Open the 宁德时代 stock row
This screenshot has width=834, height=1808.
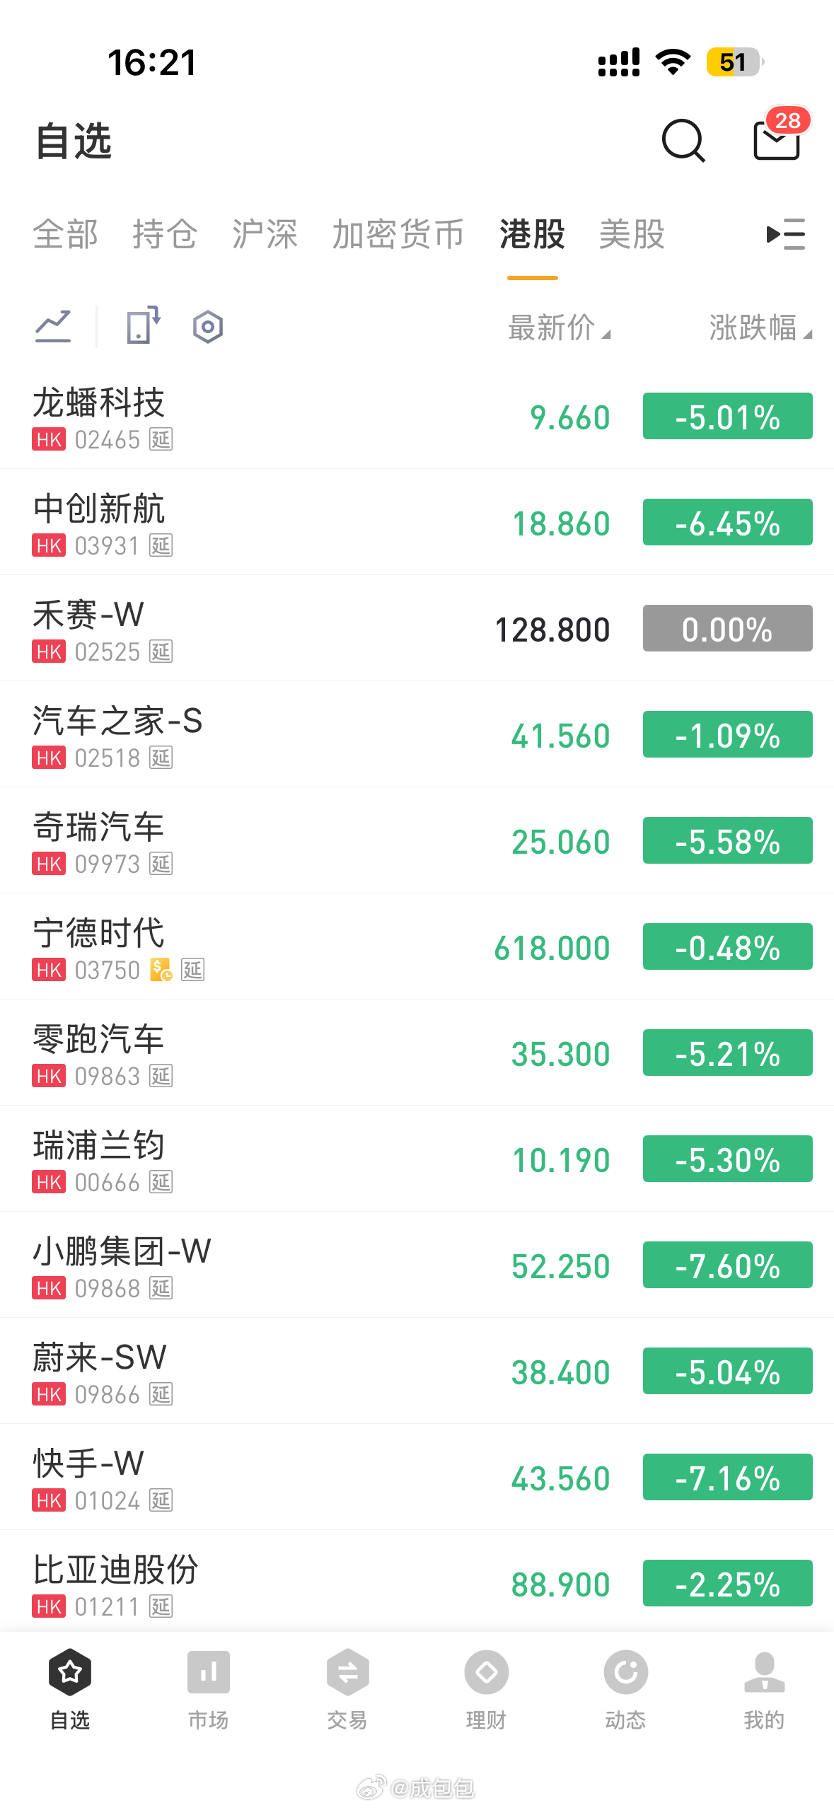coord(417,946)
